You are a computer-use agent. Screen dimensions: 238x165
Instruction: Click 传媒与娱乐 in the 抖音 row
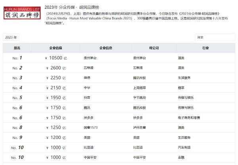pyautogui.click(x=186, y=97)
